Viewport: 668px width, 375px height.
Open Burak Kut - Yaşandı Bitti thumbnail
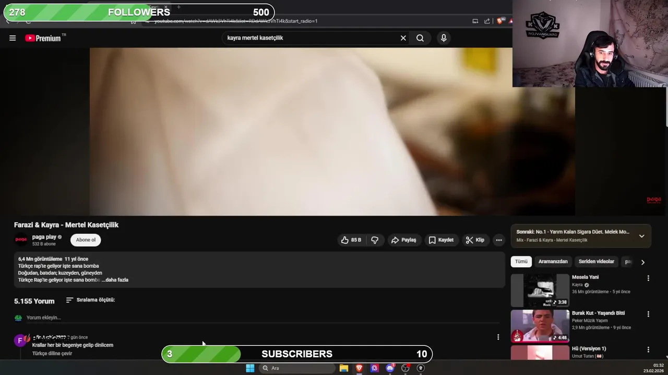(540, 326)
